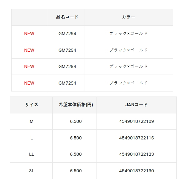The image size is (188, 188).
Task: Click the 6,500 price in M row
Action: coord(76,121)
